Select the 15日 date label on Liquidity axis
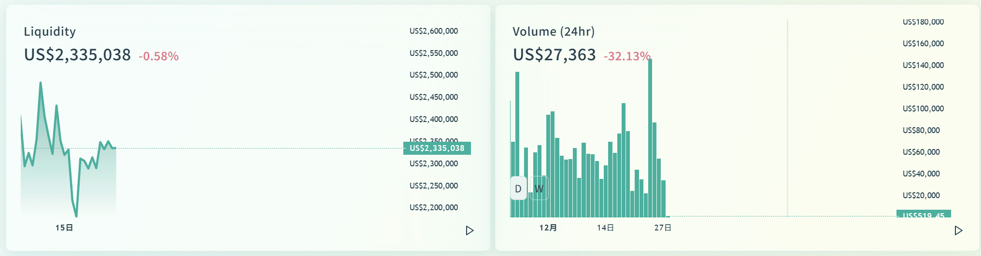The height and width of the screenshot is (256, 981). point(64,228)
